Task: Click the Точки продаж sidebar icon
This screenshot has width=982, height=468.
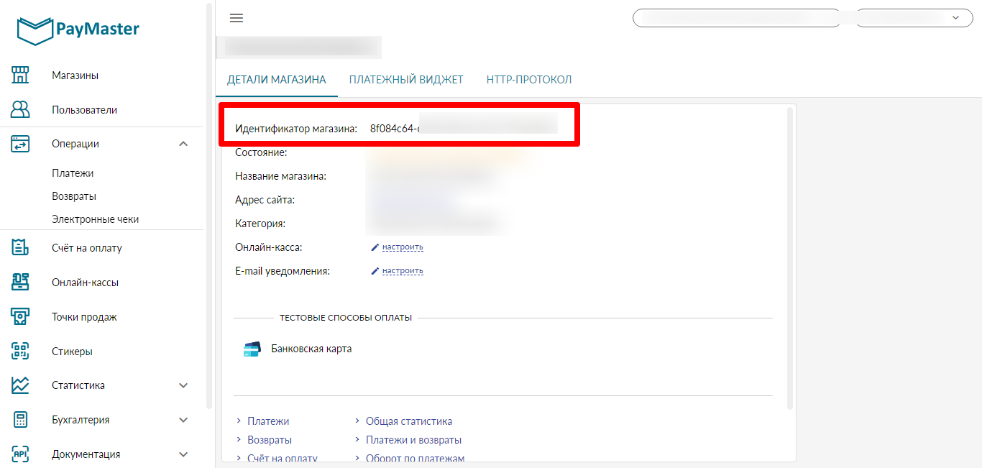Action: point(20,316)
